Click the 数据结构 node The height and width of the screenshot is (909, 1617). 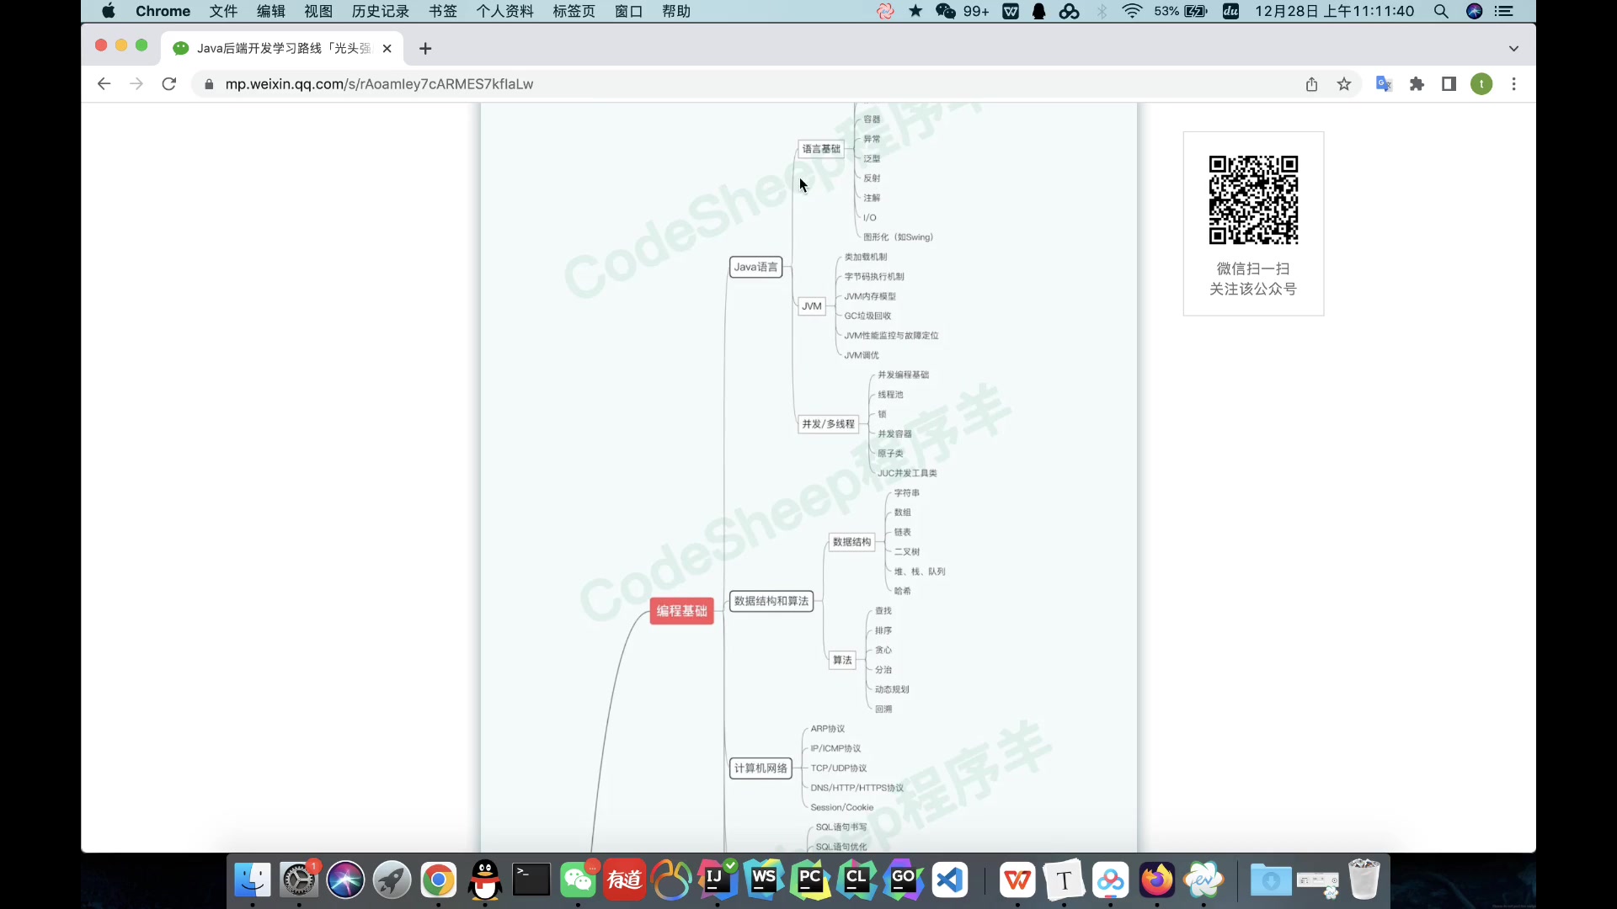click(x=852, y=542)
